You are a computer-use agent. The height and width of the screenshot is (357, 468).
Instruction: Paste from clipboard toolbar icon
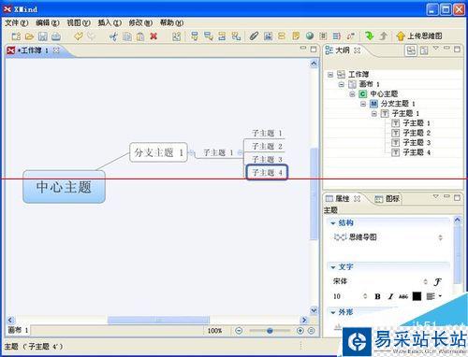[140, 36]
